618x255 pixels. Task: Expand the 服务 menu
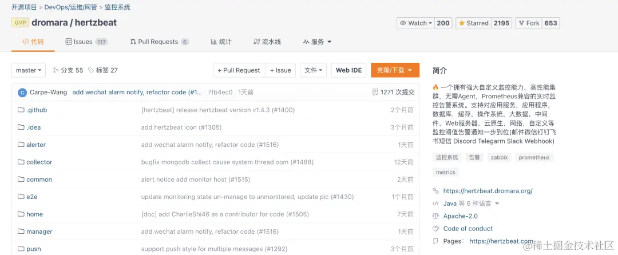tap(317, 42)
